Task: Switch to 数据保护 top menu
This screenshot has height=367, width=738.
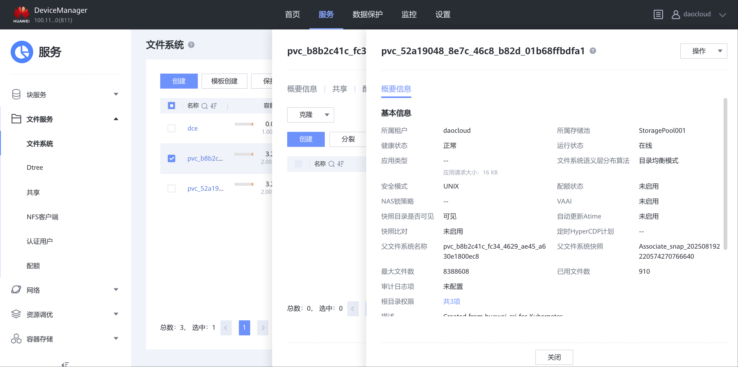Action: [x=367, y=14]
